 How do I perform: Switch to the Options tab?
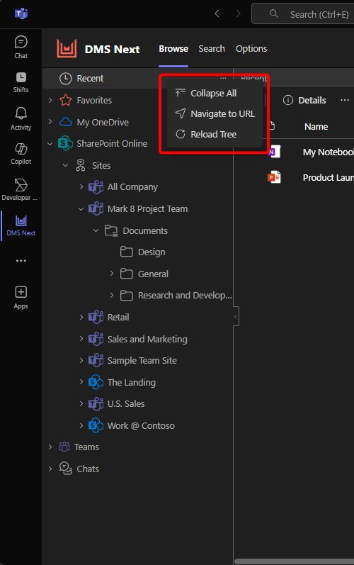[x=251, y=49]
